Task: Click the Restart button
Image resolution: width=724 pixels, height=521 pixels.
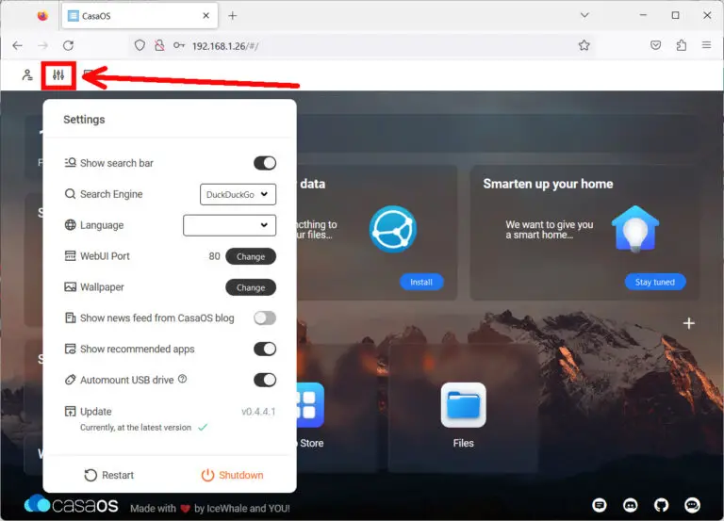Action: [x=108, y=475]
